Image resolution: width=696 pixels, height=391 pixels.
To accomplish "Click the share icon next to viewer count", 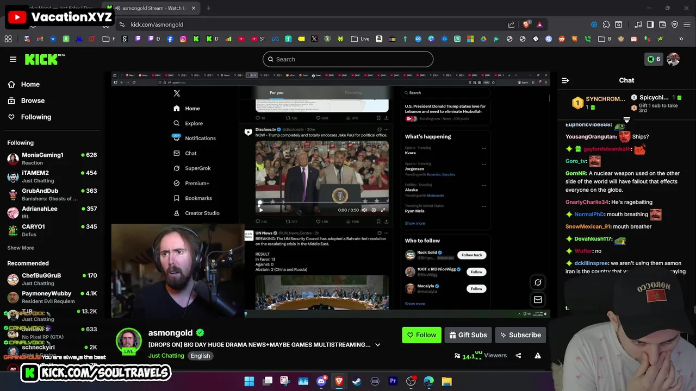I will pos(518,356).
